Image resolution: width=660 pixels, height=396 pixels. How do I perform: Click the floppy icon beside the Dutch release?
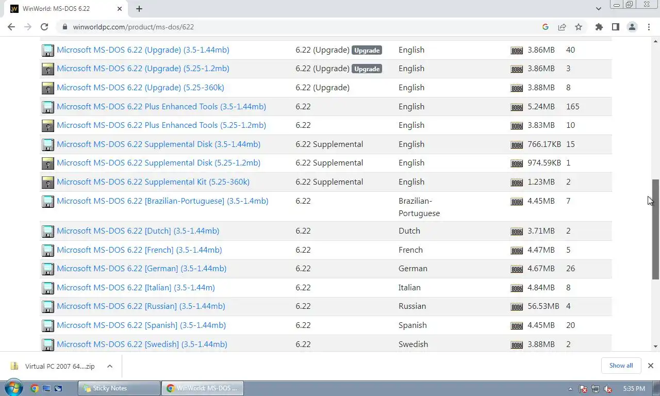(x=47, y=232)
